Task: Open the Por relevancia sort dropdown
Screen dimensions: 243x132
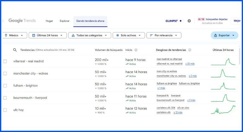Action: [164, 35]
